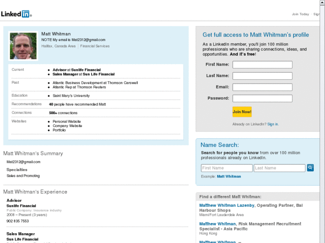Open the Company Website link
The width and height of the screenshot is (325, 243).
(68, 126)
